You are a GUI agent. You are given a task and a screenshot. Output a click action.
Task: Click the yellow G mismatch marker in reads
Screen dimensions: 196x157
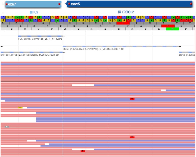[20, 108]
